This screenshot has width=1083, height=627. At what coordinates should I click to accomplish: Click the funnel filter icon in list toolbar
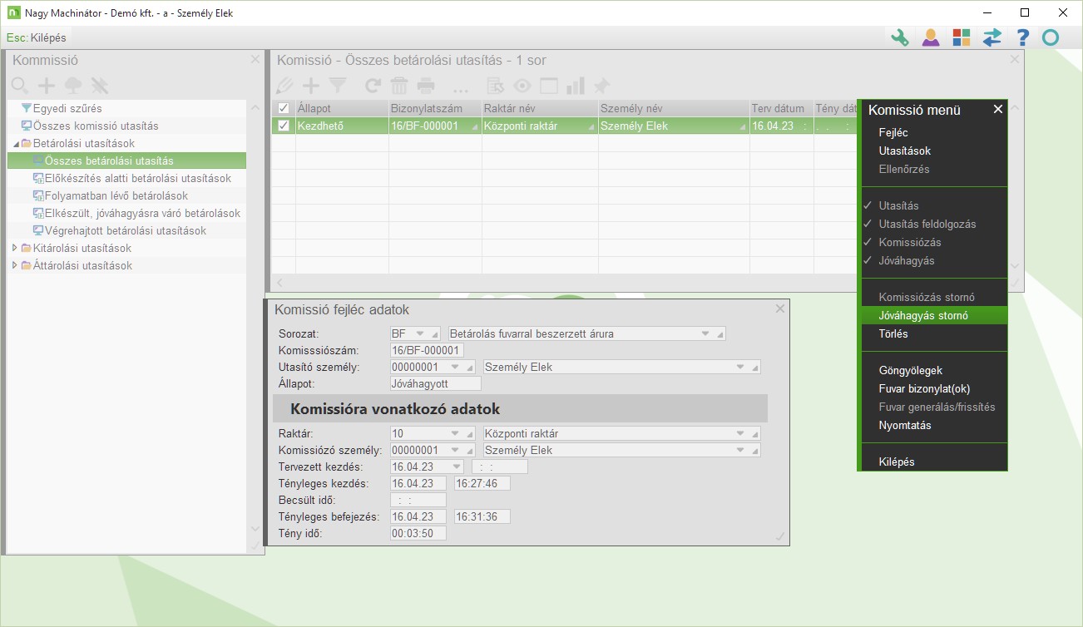(337, 85)
